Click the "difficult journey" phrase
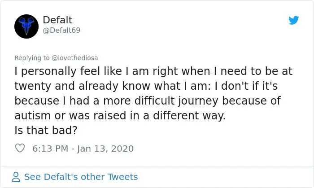The image size is (314, 188). pos(176,101)
